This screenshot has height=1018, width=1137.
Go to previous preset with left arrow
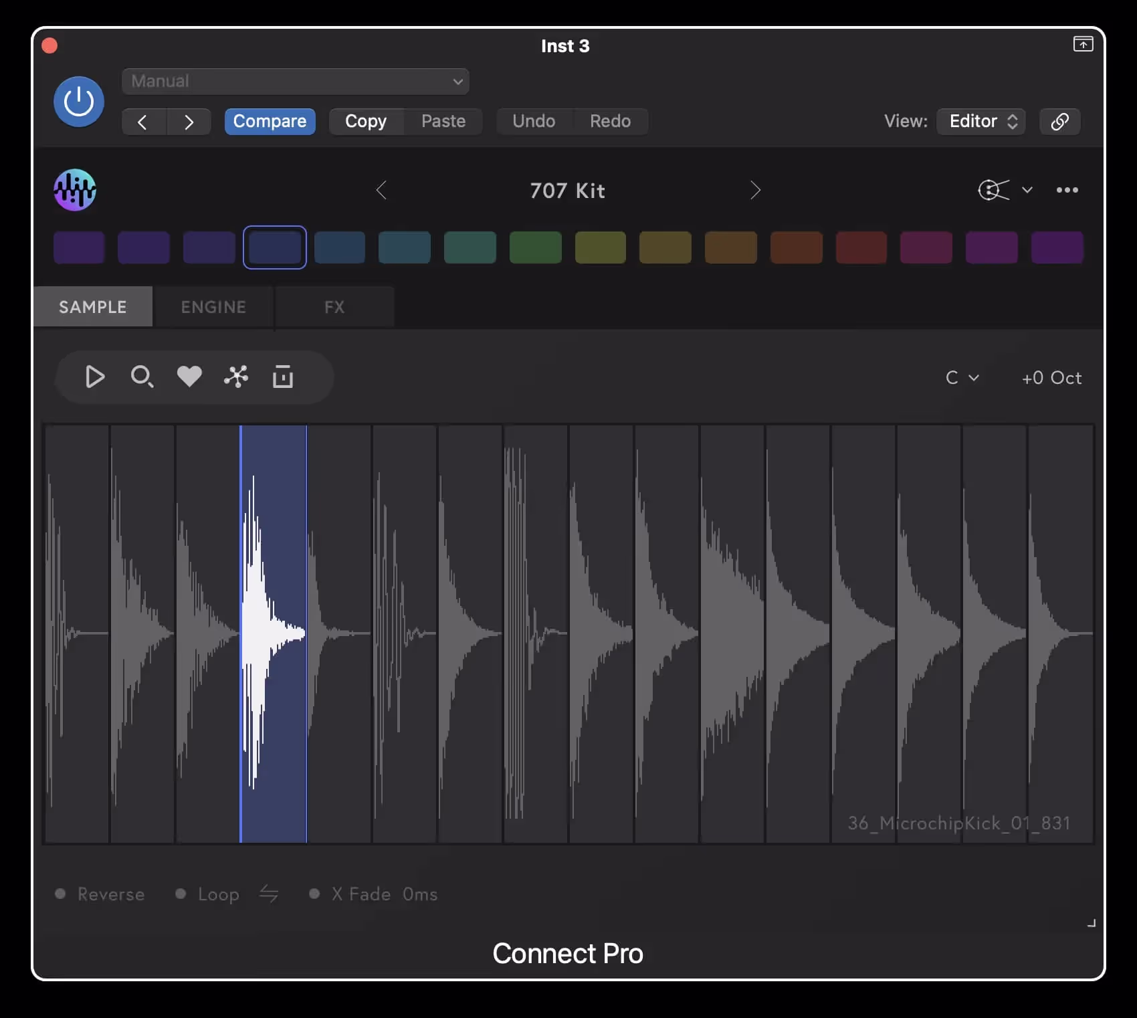coord(142,122)
